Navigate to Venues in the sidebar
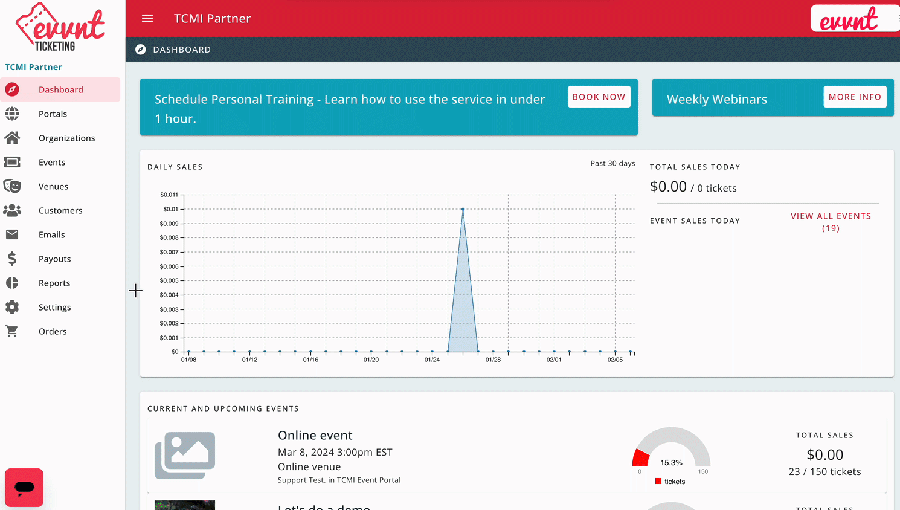 coord(60,186)
